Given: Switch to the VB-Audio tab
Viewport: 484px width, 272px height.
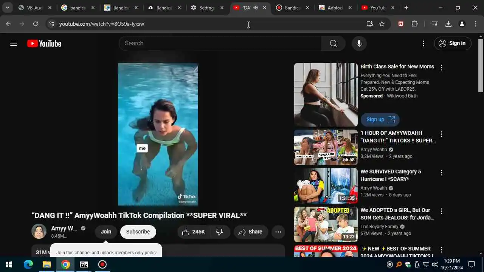Looking at the screenshot, I should [x=35, y=8].
